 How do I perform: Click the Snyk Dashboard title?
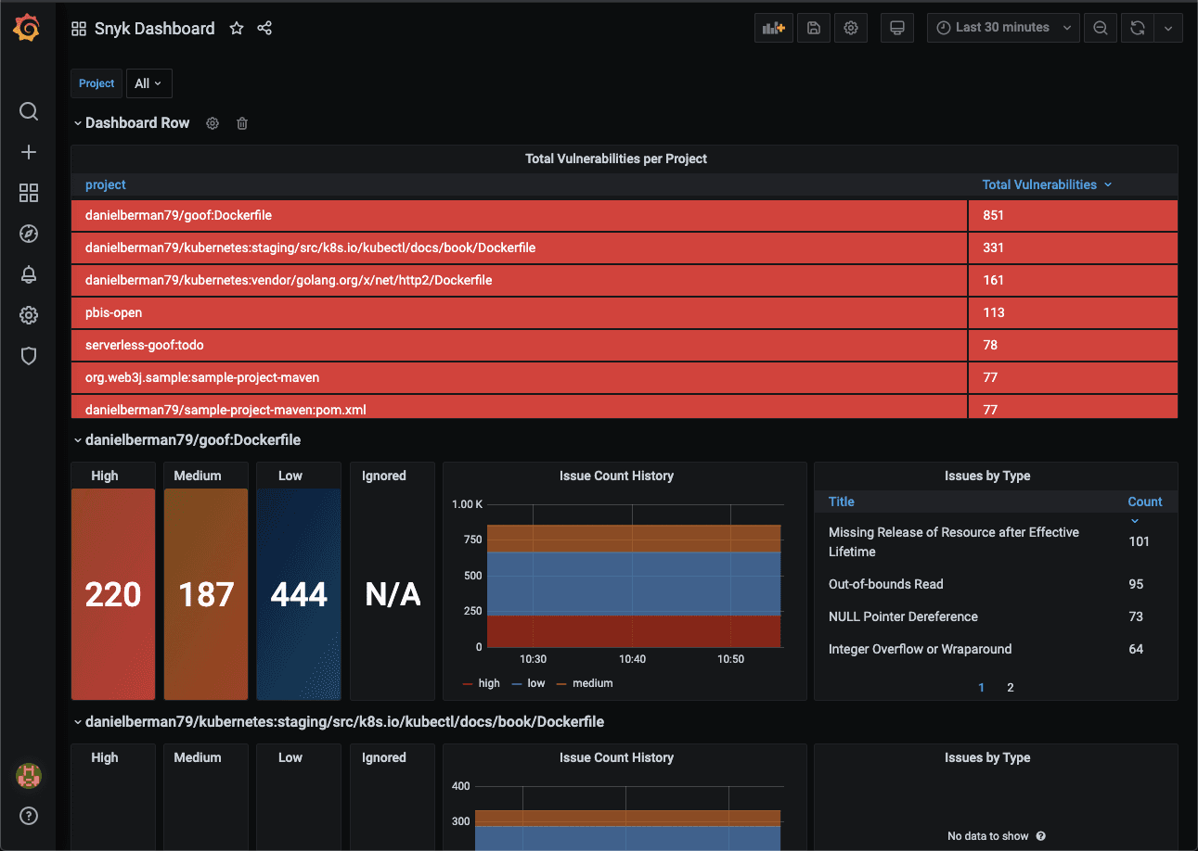pyautogui.click(x=155, y=29)
